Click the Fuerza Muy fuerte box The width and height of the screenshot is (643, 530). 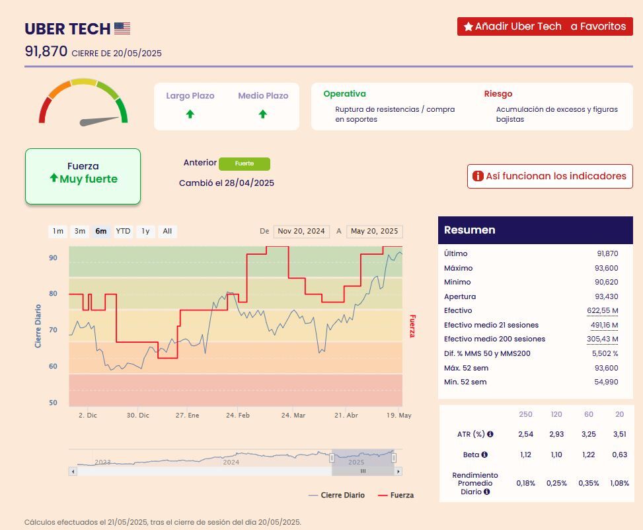click(83, 176)
